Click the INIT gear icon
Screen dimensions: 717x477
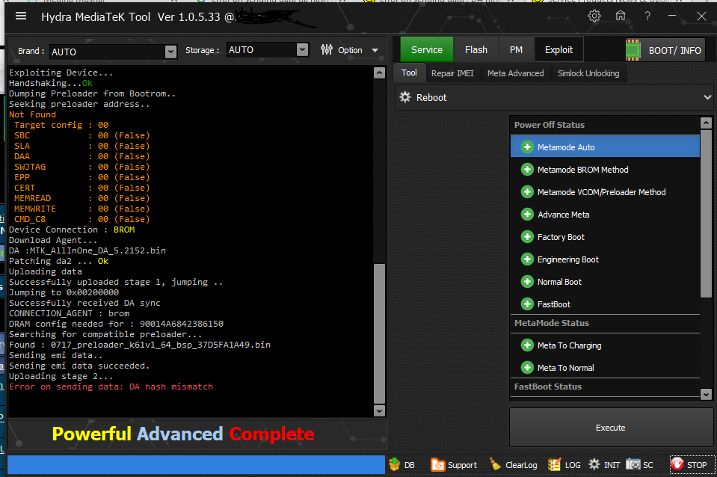point(594,464)
